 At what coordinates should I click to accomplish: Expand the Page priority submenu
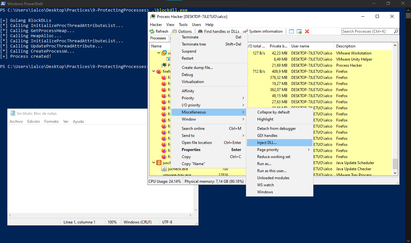pos(280,150)
